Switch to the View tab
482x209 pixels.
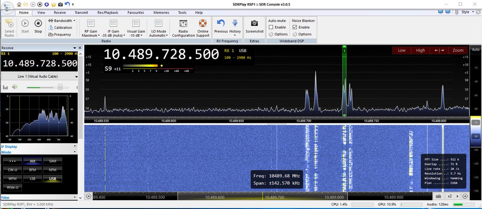pyautogui.click(x=41, y=12)
